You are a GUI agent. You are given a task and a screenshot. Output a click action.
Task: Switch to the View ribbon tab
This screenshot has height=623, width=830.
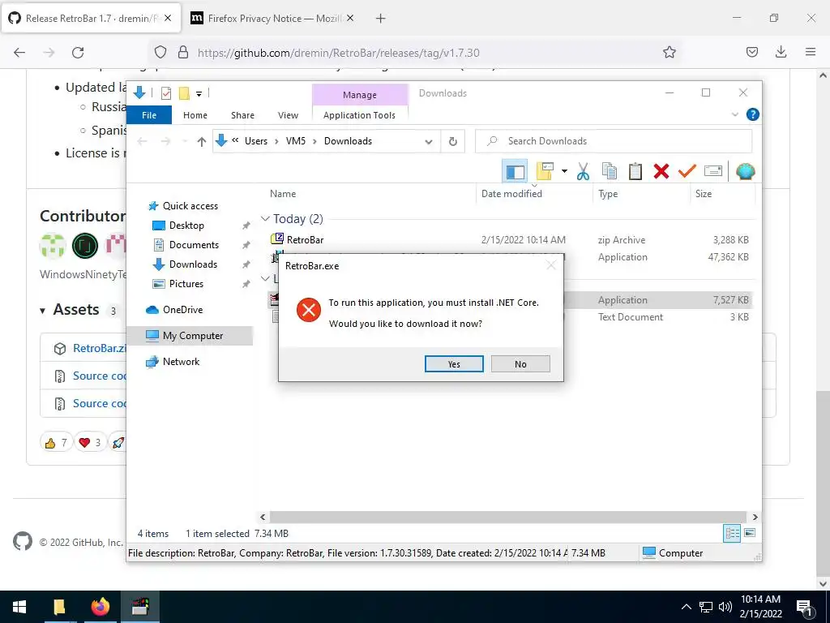pyautogui.click(x=288, y=115)
